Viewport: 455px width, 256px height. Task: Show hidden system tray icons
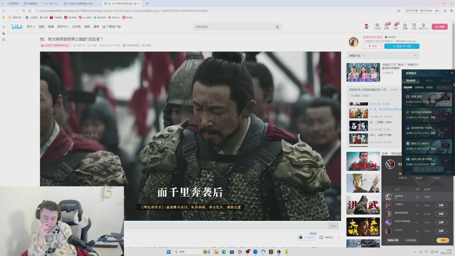[415, 251]
